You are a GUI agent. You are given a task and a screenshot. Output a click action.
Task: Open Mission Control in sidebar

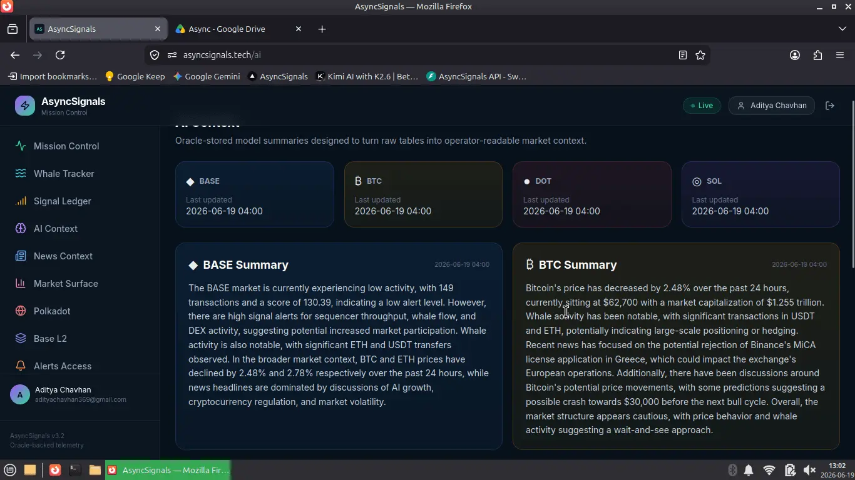click(x=66, y=146)
